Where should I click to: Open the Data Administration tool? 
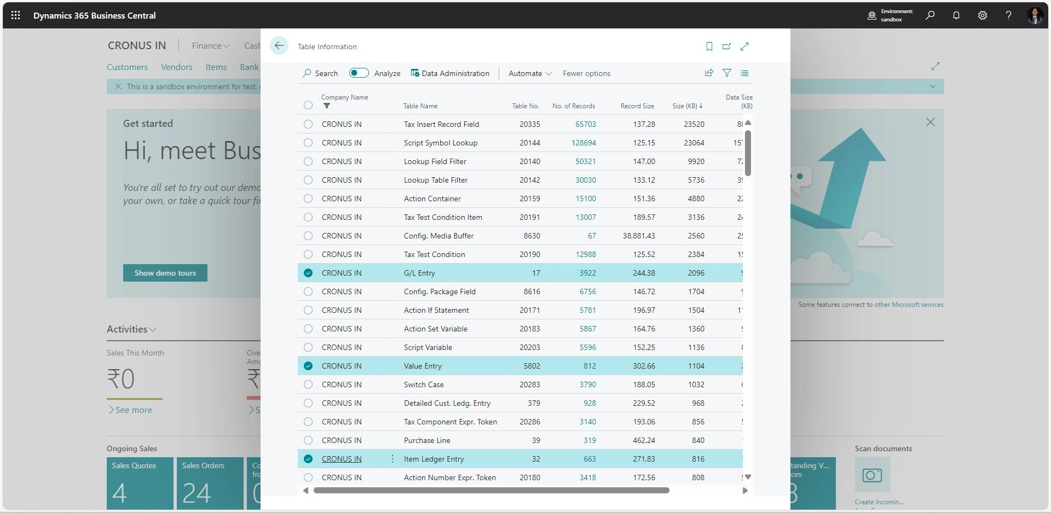(450, 73)
